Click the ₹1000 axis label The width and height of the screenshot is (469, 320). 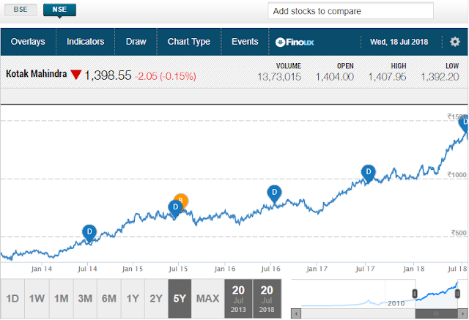pyautogui.click(x=457, y=174)
